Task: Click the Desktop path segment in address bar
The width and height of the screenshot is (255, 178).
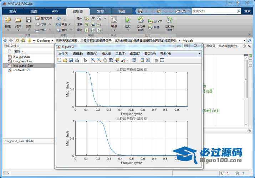Action: point(43,40)
